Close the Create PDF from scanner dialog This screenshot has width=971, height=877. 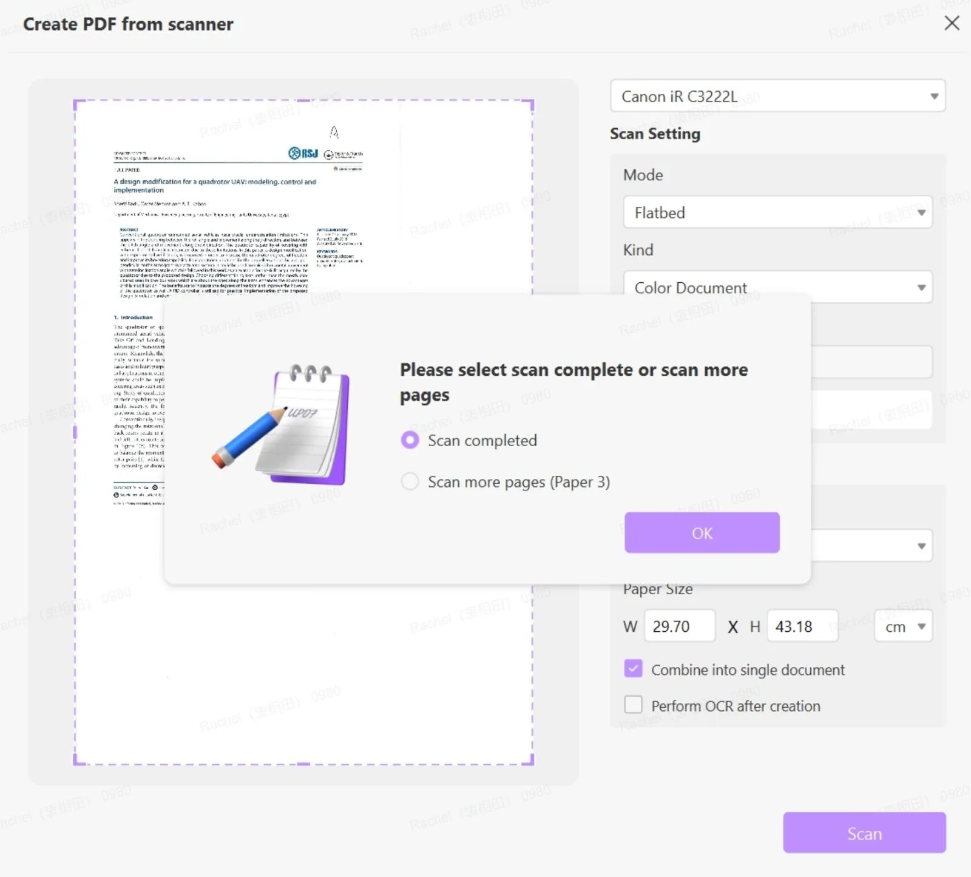pyautogui.click(x=952, y=23)
